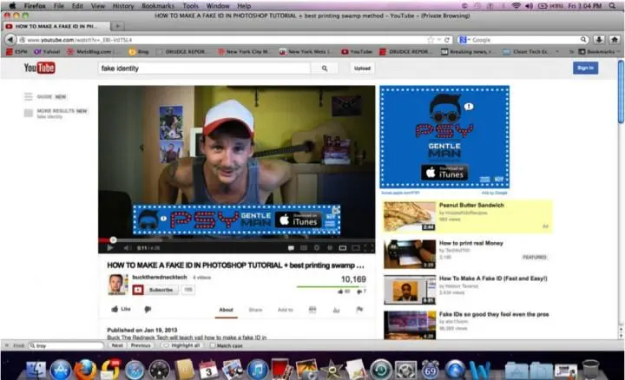Open the YouTube Guide menu icon
The image size is (625, 380).
[x=28, y=96]
